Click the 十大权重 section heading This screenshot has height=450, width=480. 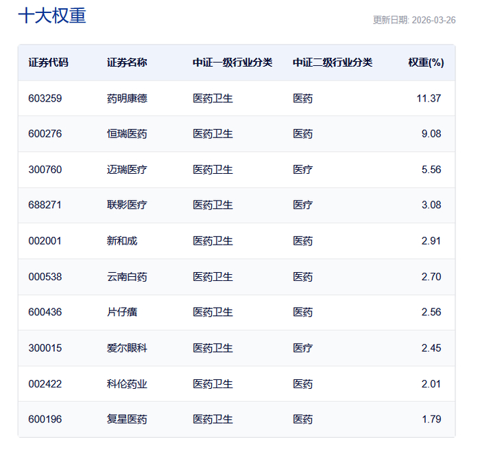[52, 16]
